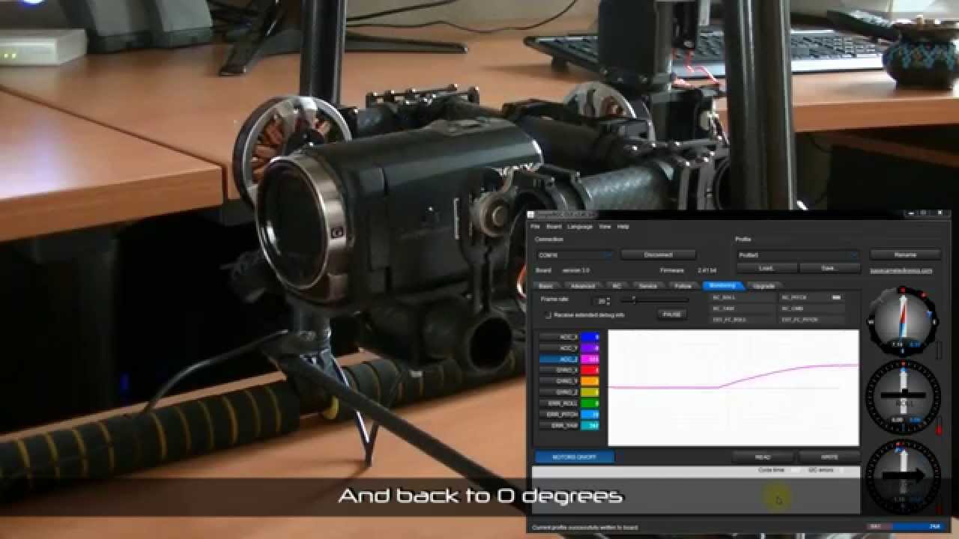This screenshot has height=539, width=959.
Task: Click the RC_YAW indicator field
Action: coord(742,308)
